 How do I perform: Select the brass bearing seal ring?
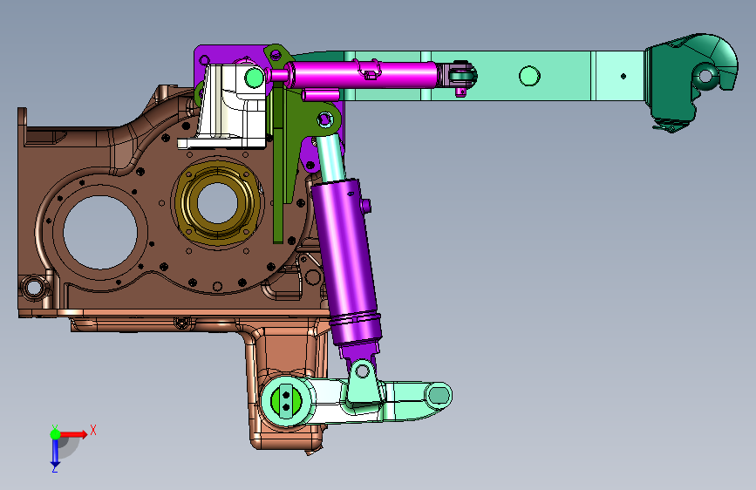click(217, 201)
